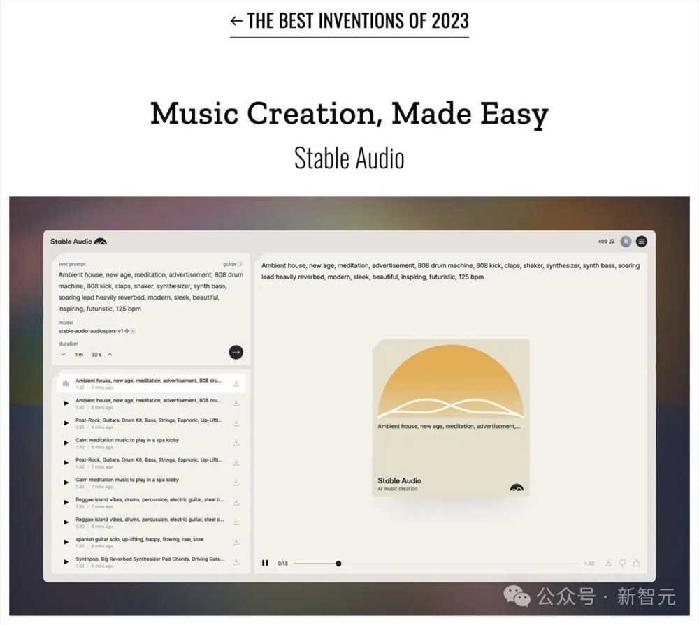699x625 pixels.
Task: Download the Post-Rock track from 7 mins ago
Action: pos(236,463)
